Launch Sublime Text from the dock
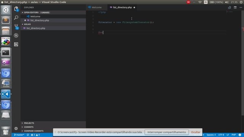Screen dimensions: 244x137 (6, 20)
